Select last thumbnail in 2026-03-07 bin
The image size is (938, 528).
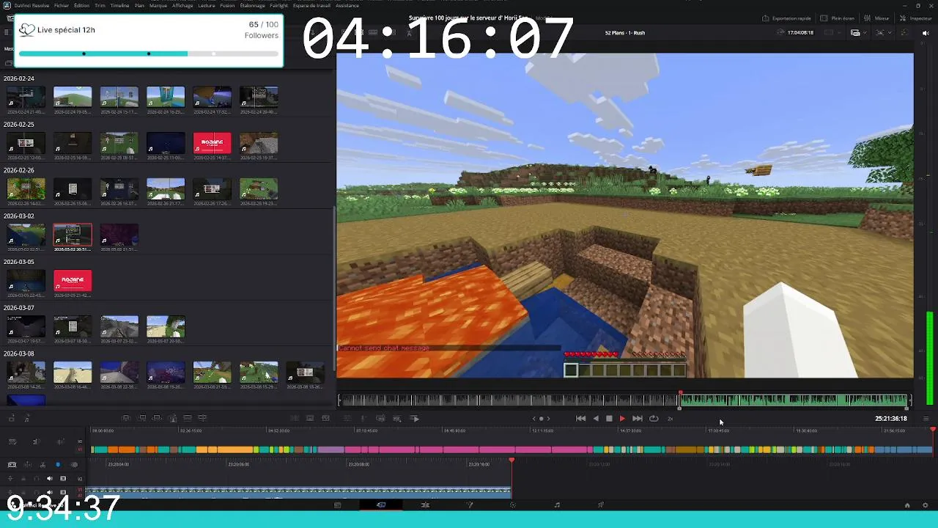coord(166,327)
